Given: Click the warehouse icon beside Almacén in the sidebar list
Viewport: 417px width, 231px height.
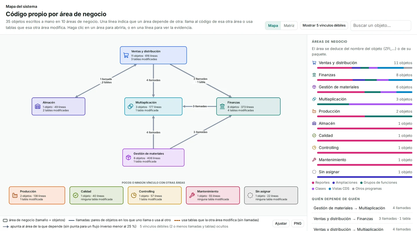Looking at the screenshot, I should 314,123.
